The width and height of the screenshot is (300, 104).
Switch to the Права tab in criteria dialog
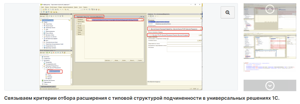(x=80, y=32)
